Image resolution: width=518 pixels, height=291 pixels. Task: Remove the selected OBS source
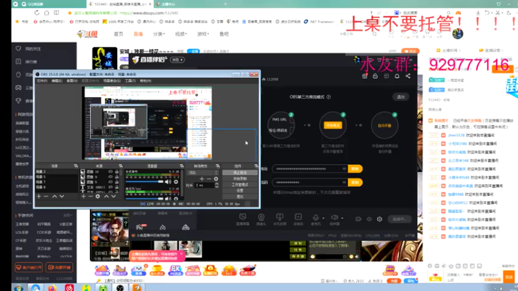click(x=90, y=197)
